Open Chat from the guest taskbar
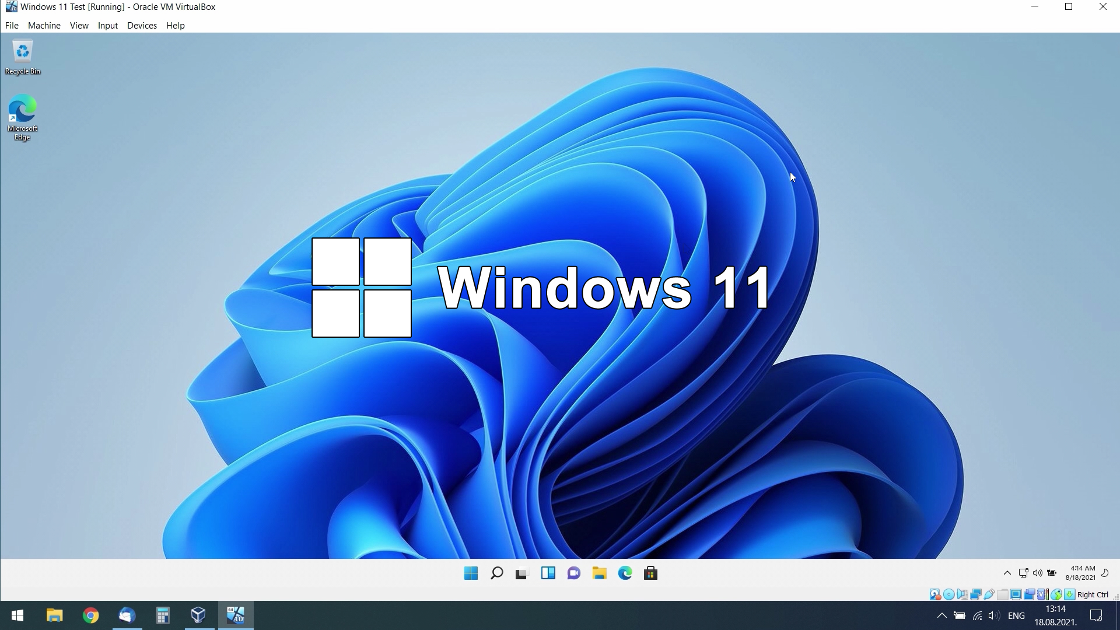Viewport: 1120px width, 630px height. tap(574, 573)
